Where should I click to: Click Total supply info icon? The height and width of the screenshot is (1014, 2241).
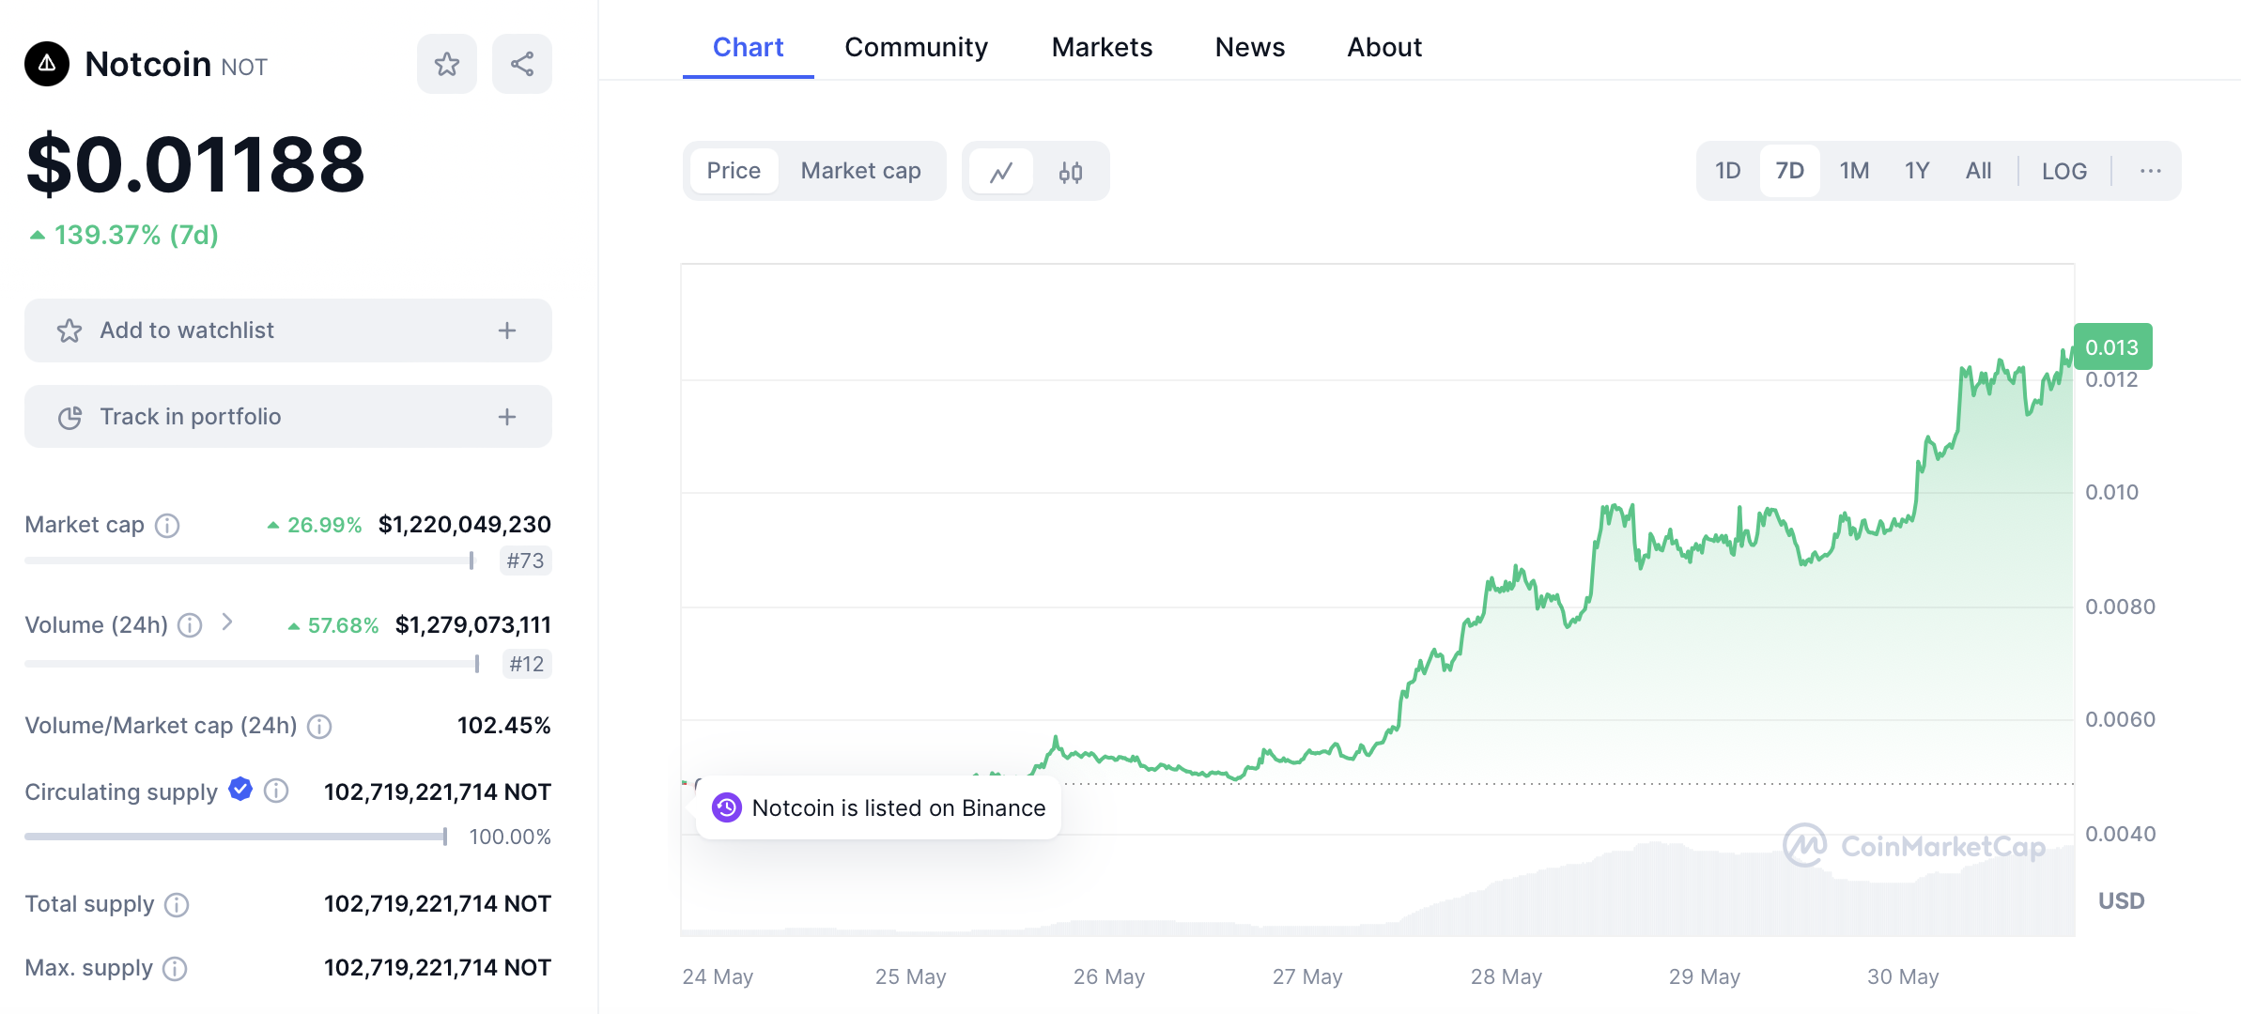point(177,905)
